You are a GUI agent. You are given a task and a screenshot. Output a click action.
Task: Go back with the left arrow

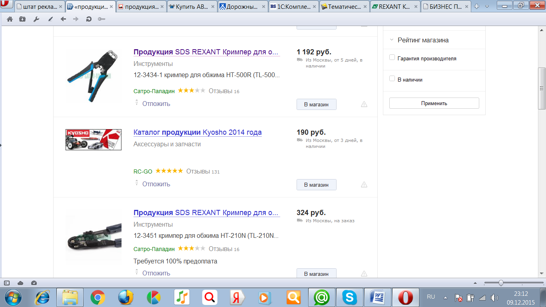pyautogui.click(x=63, y=19)
